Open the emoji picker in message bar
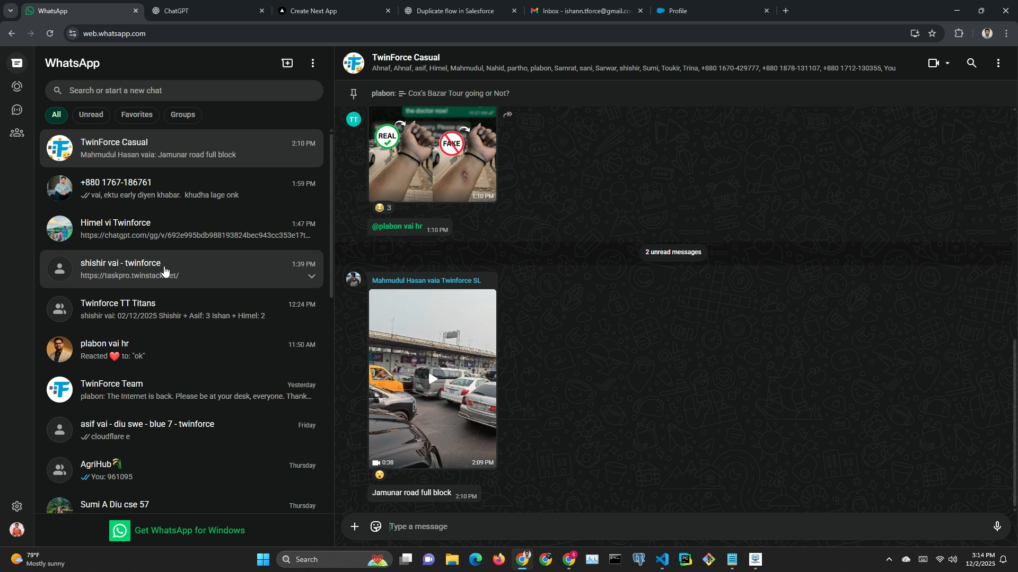The width and height of the screenshot is (1018, 572). 376,526
